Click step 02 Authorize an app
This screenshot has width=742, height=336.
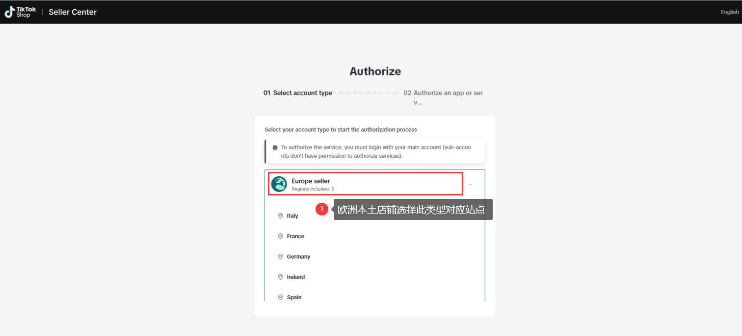coord(443,97)
